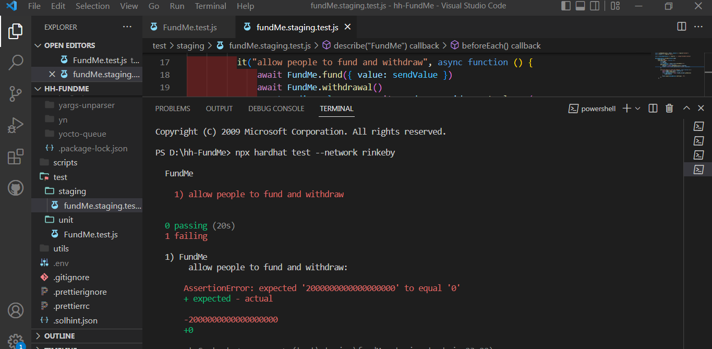Select the Terminal panel tab

pyautogui.click(x=336, y=109)
